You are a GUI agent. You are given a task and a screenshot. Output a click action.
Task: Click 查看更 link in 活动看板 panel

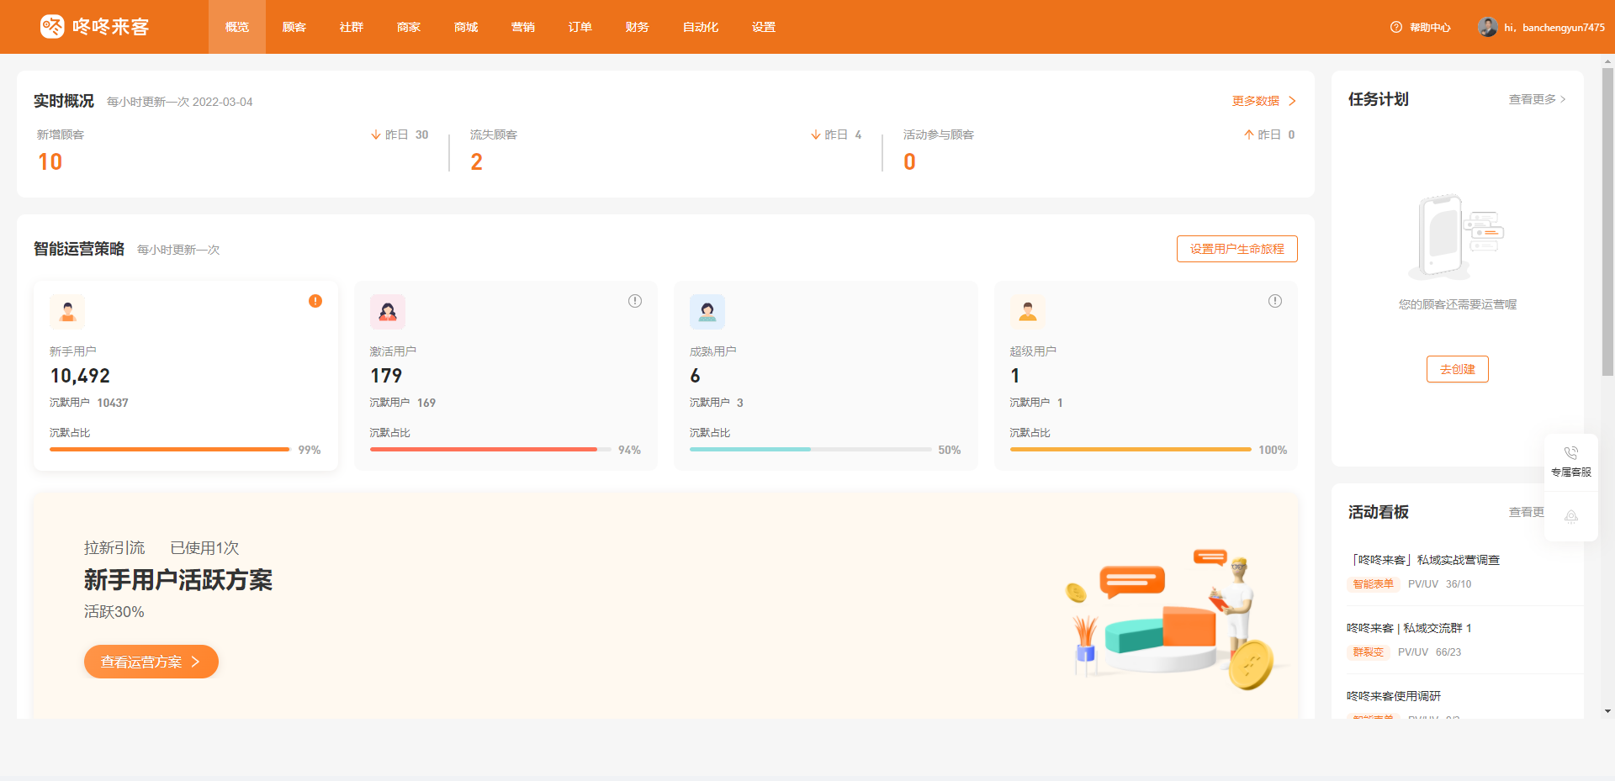1527,512
